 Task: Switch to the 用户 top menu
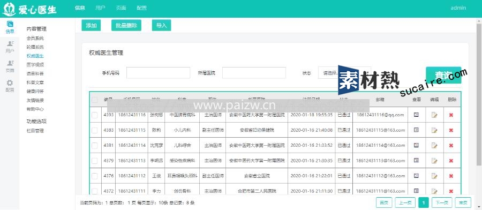point(100,8)
